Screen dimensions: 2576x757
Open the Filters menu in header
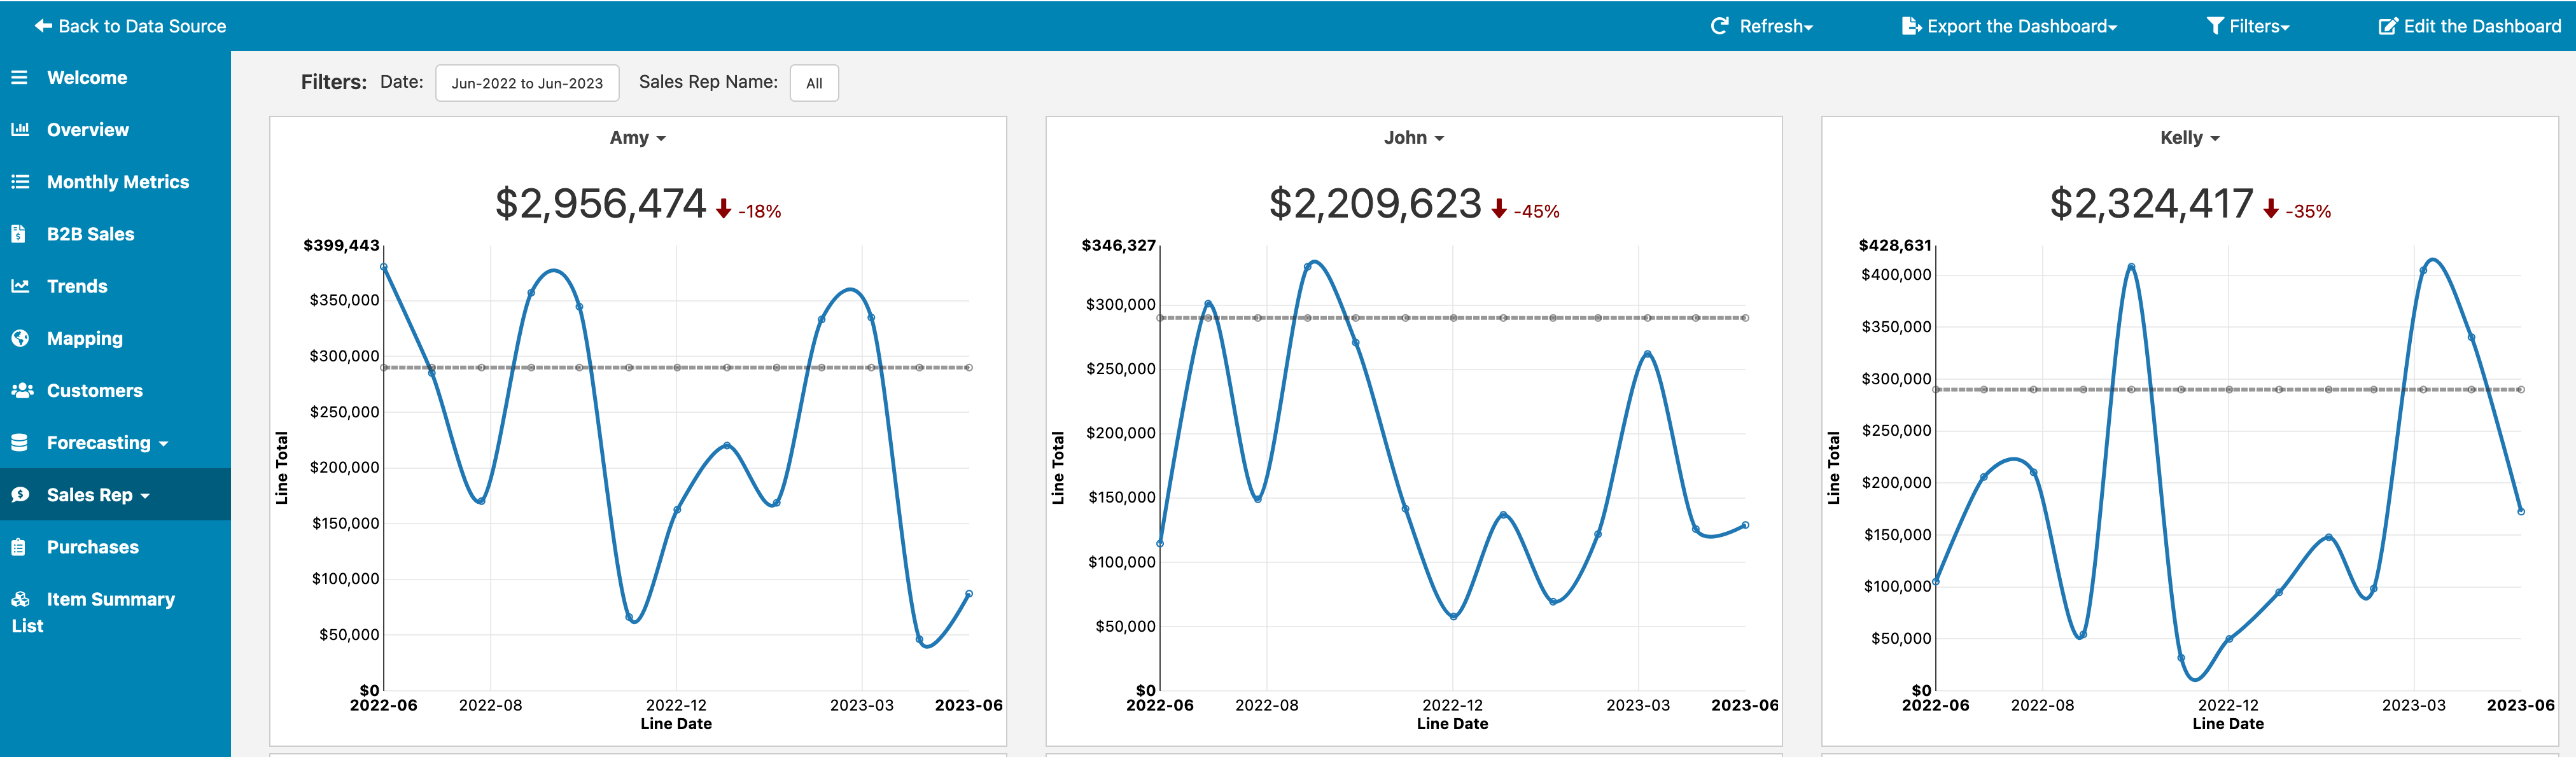(2247, 26)
